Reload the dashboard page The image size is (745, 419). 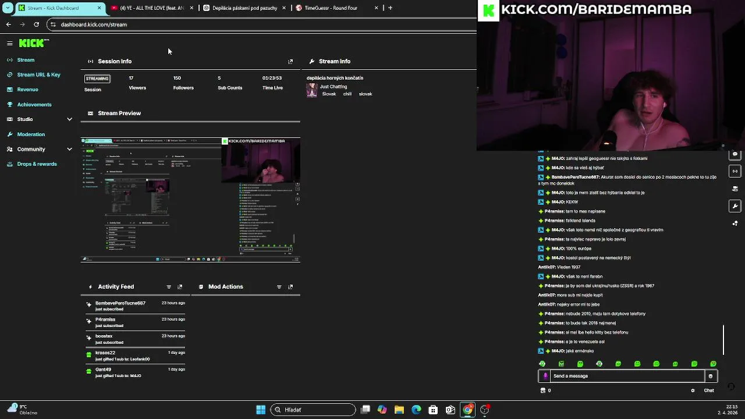pyautogui.click(x=36, y=24)
